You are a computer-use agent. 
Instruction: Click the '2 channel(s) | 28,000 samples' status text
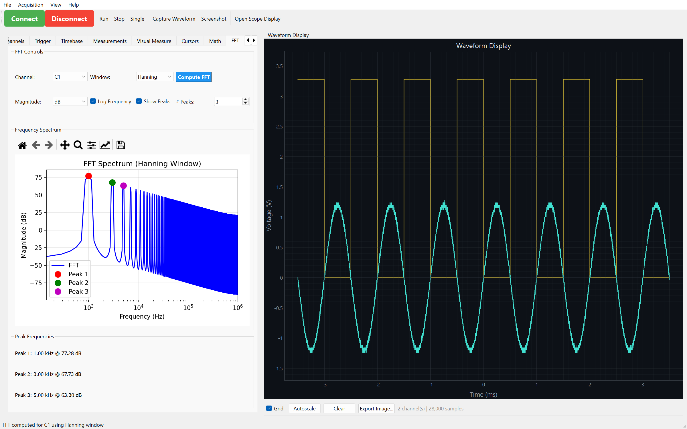(431, 408)
